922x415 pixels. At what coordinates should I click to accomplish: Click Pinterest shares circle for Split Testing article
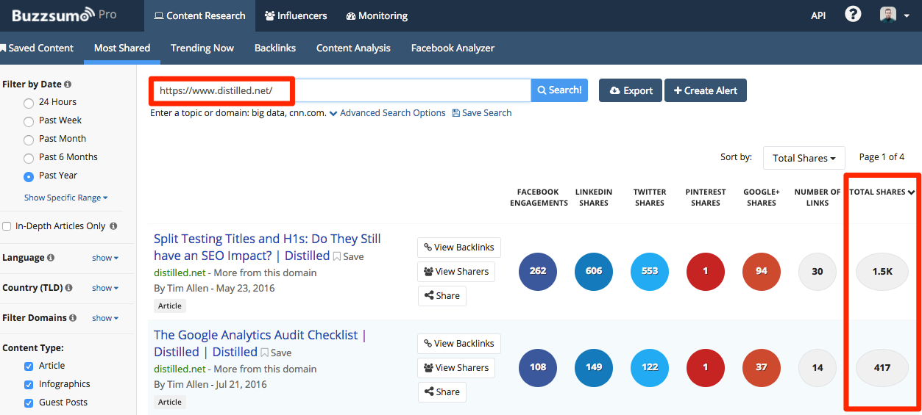(x=706, y=271)
